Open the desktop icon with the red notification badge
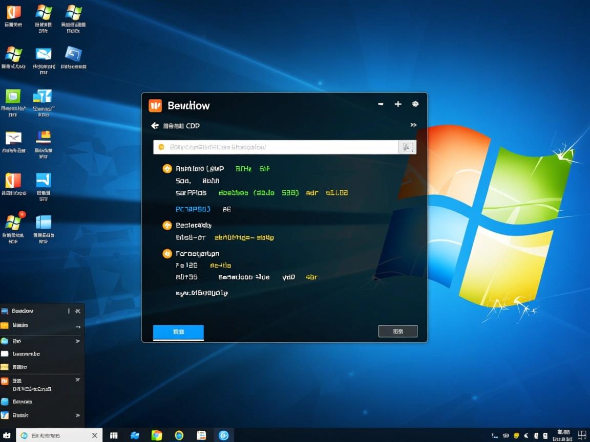 (x=13, y=223)
